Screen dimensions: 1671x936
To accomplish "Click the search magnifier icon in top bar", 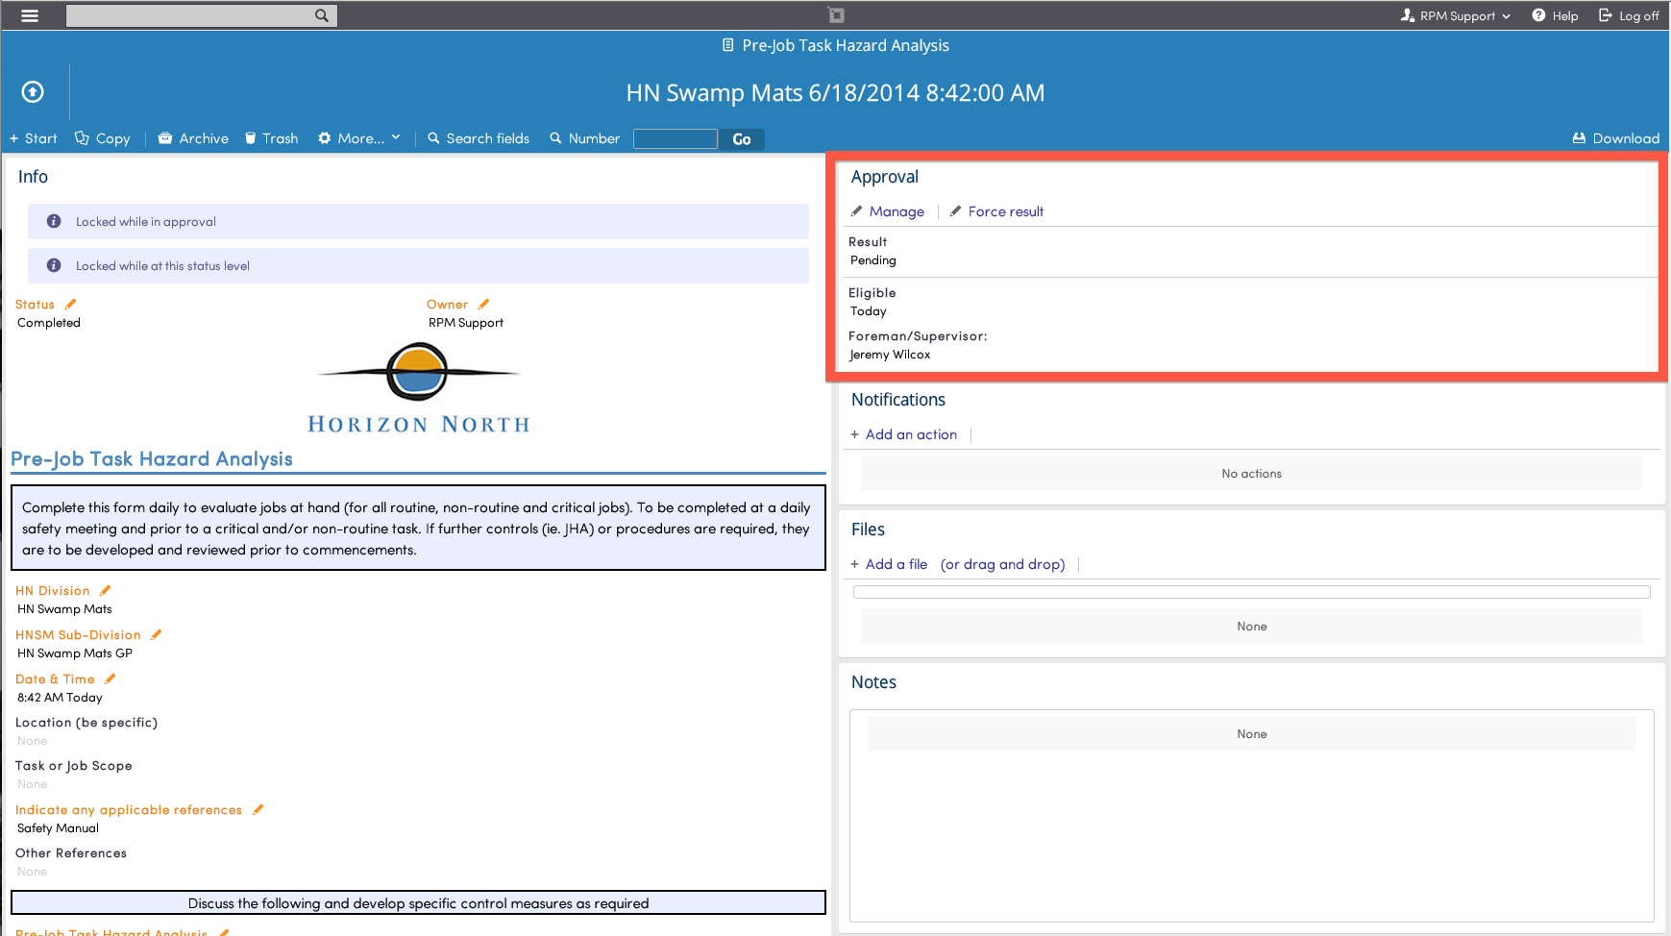I will [322, 15].
